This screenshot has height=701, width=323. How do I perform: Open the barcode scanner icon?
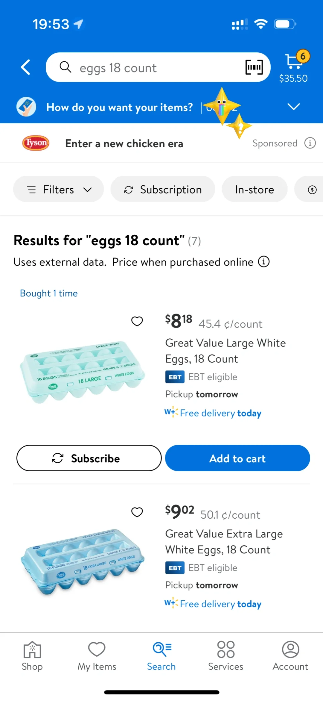(x=254, y=67)
